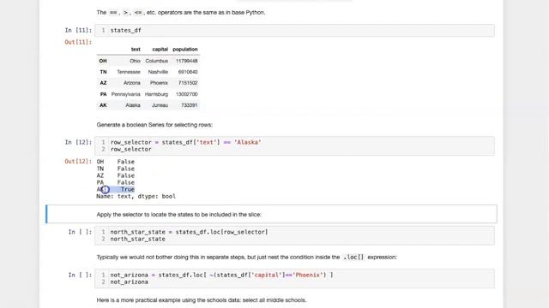Click the In [11] states_df code cell
This screenshot has width=549, height=308.
pos(294,31)
